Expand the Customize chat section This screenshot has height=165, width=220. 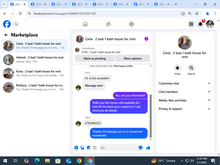coord(184,83)
